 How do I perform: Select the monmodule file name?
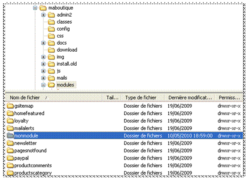point(26,136)
